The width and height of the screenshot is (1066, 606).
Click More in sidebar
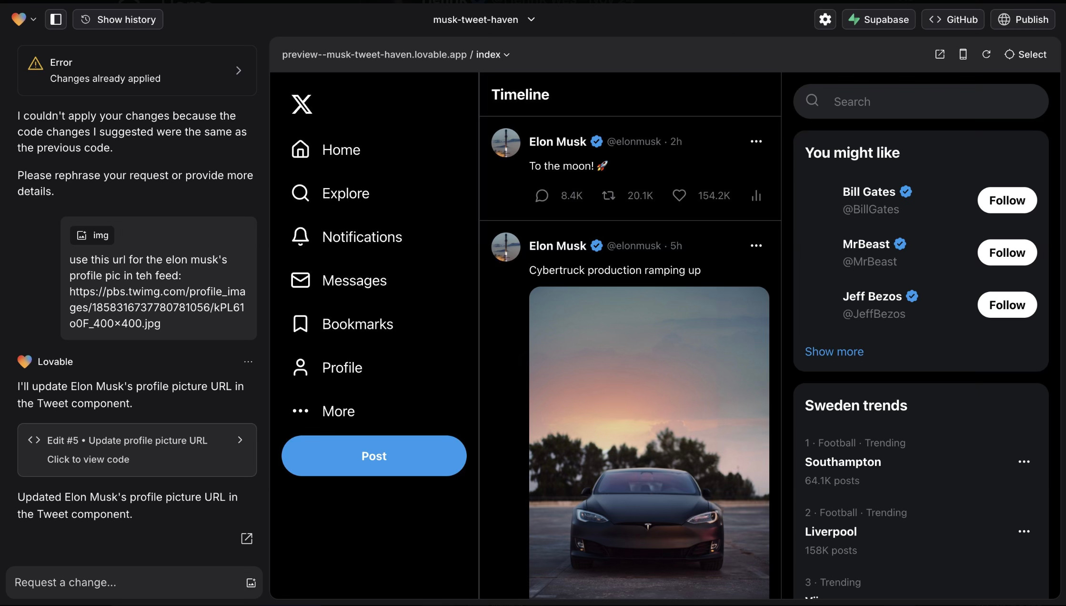tap(323, 411)
